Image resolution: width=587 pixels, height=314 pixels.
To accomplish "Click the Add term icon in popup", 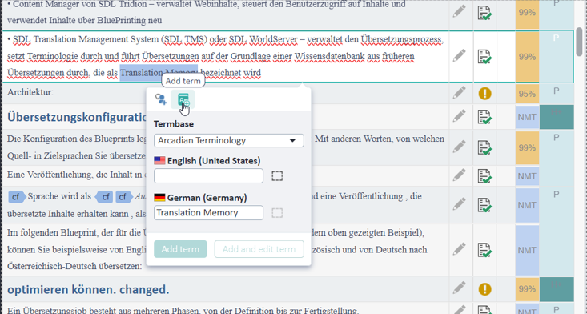I will click(183, 99).
